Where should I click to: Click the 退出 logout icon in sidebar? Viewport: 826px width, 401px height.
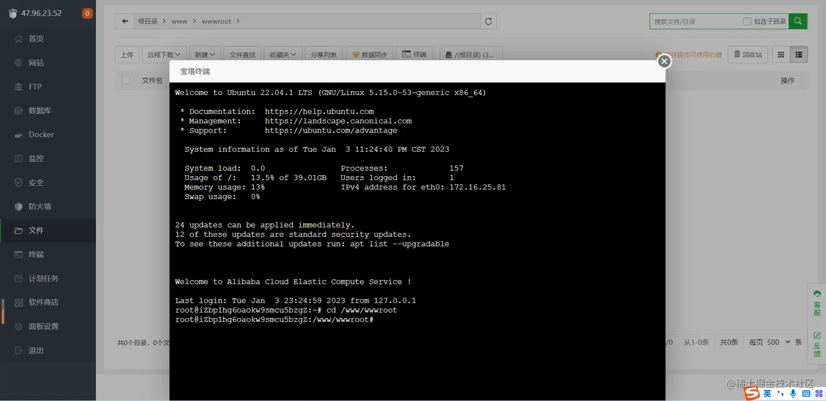(x=19, y=351)
